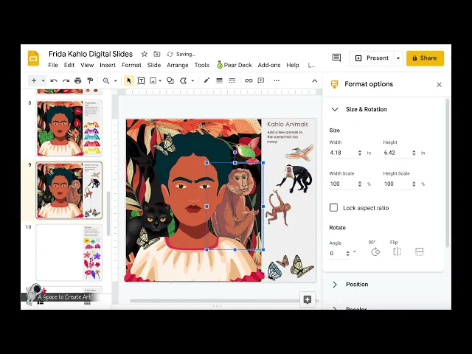472x354 pixels.
Task: Click the insert link icon
Action: (x=249, y=80)
